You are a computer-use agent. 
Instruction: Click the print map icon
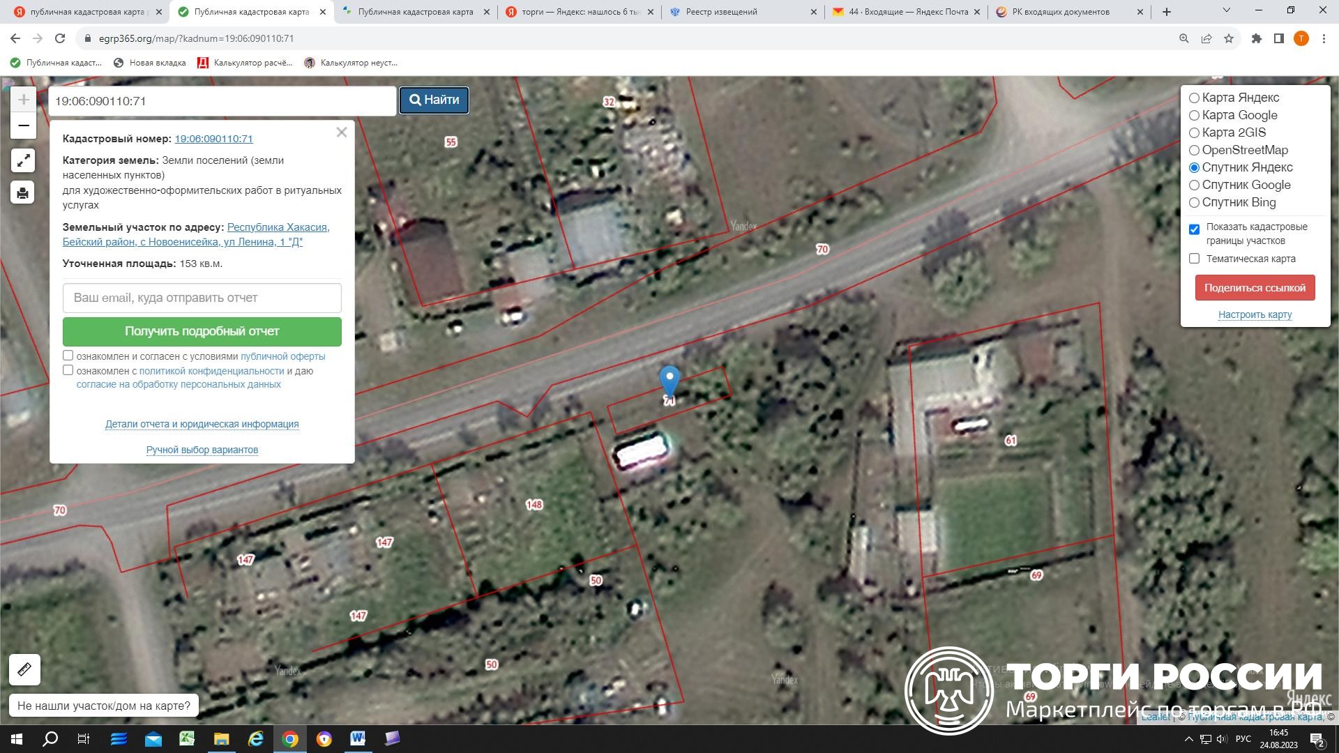click(x=23, y=193)
